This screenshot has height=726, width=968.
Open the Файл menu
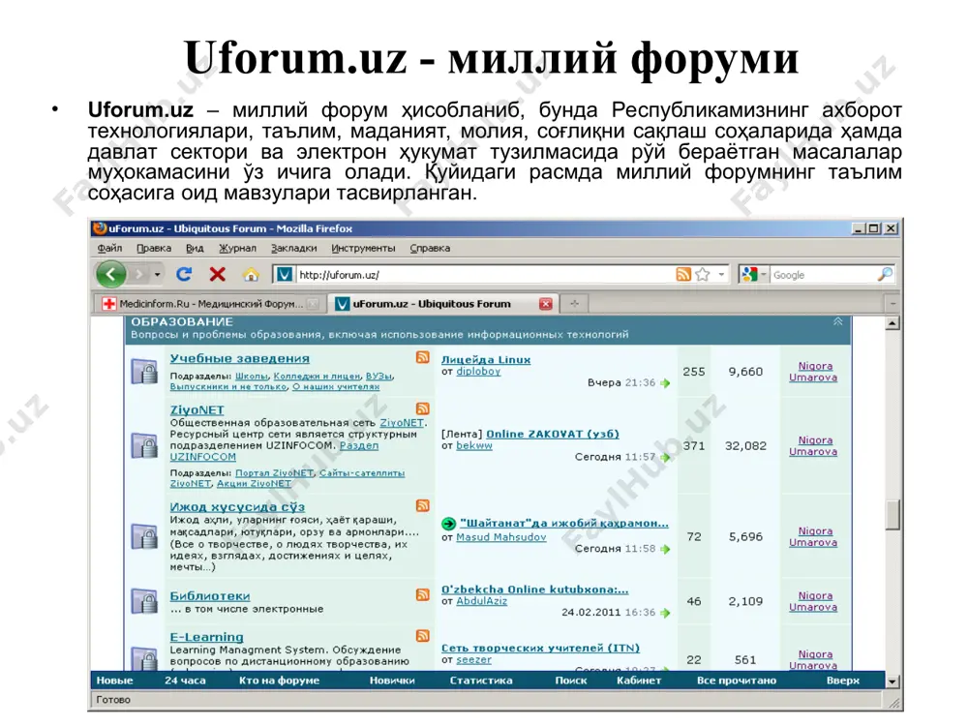[109, 248]
